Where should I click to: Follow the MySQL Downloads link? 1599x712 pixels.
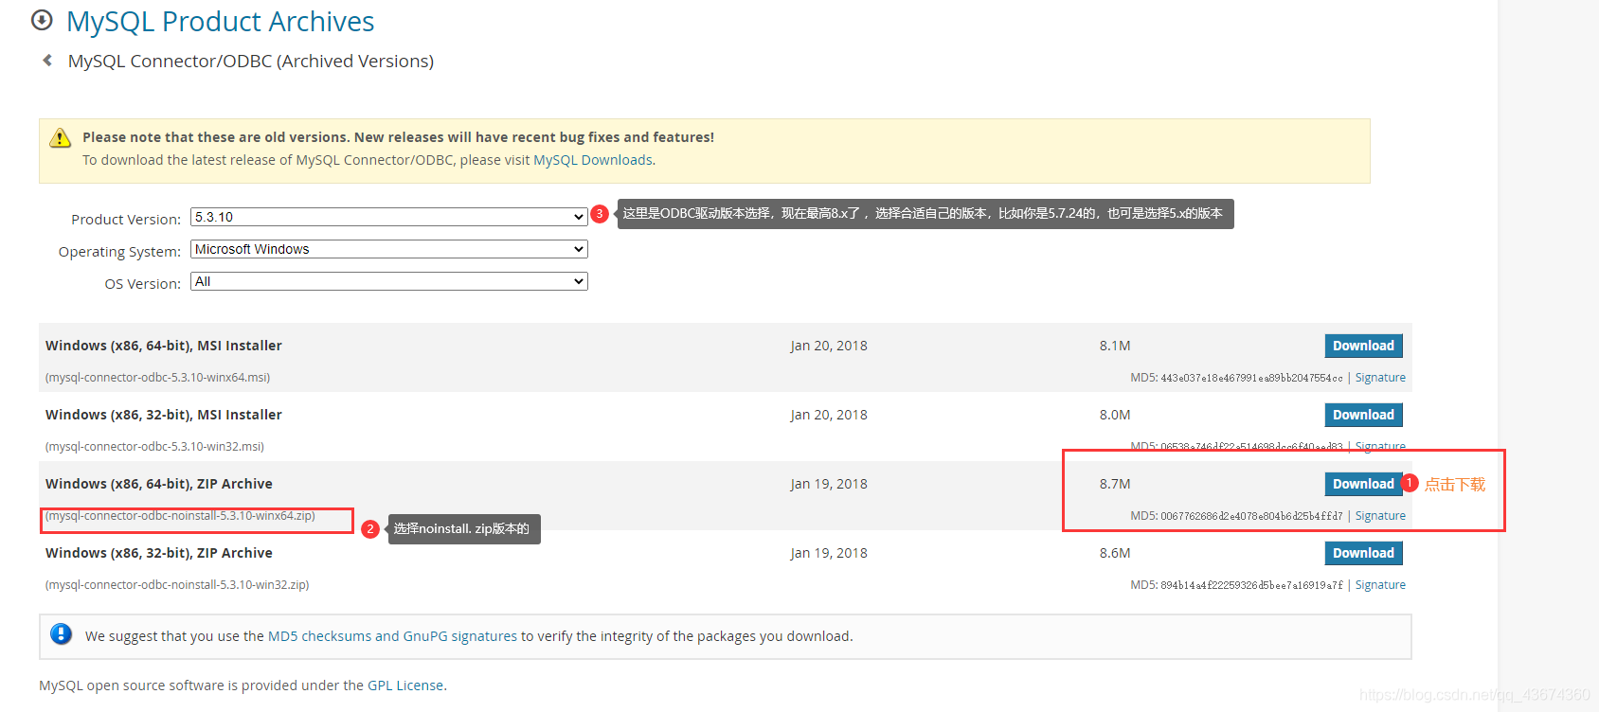click(593, 160)
